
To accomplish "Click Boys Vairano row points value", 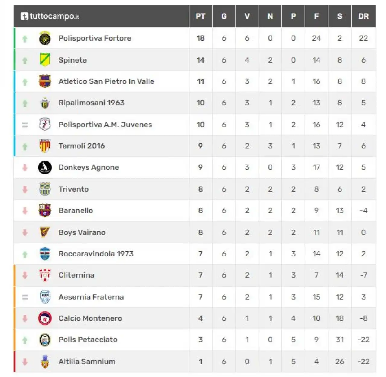I will 201,232.
